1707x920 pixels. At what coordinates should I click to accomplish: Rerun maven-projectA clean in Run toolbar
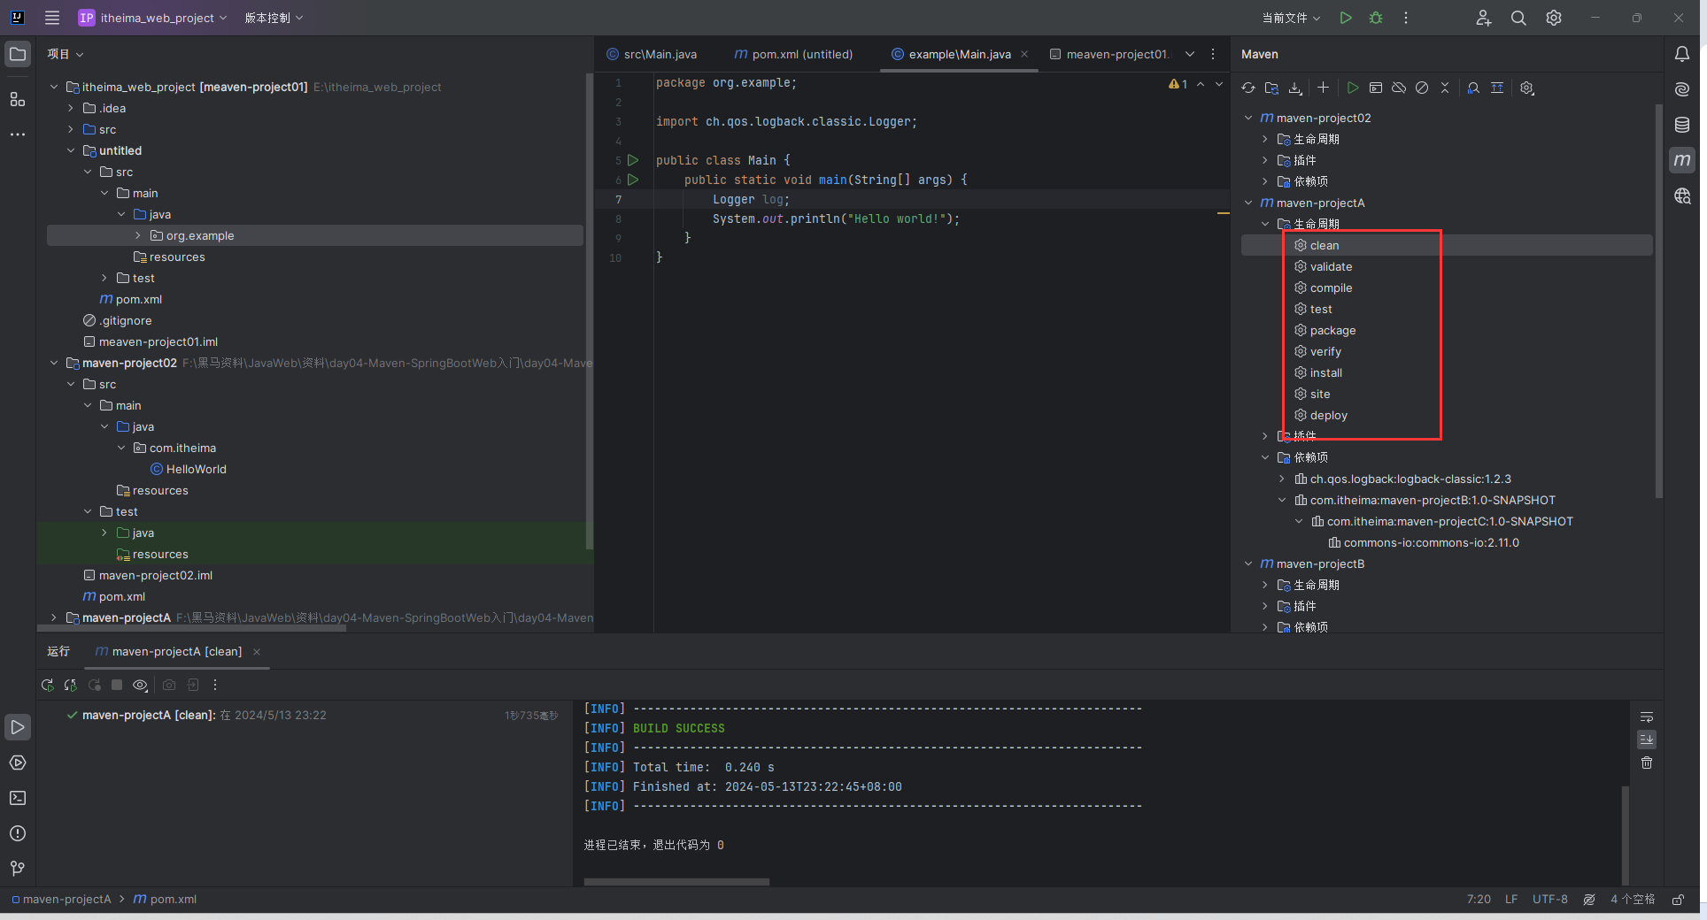(48, 685)
